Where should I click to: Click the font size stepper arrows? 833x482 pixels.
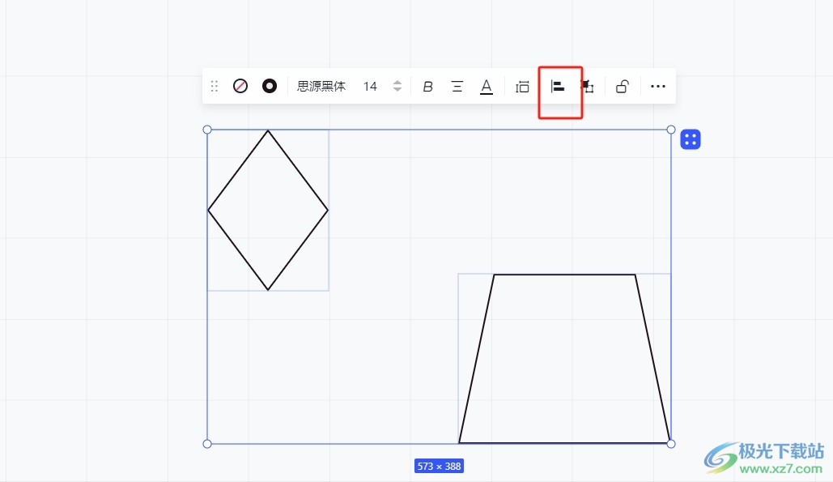pyautogui.click(x=397, y=86)
